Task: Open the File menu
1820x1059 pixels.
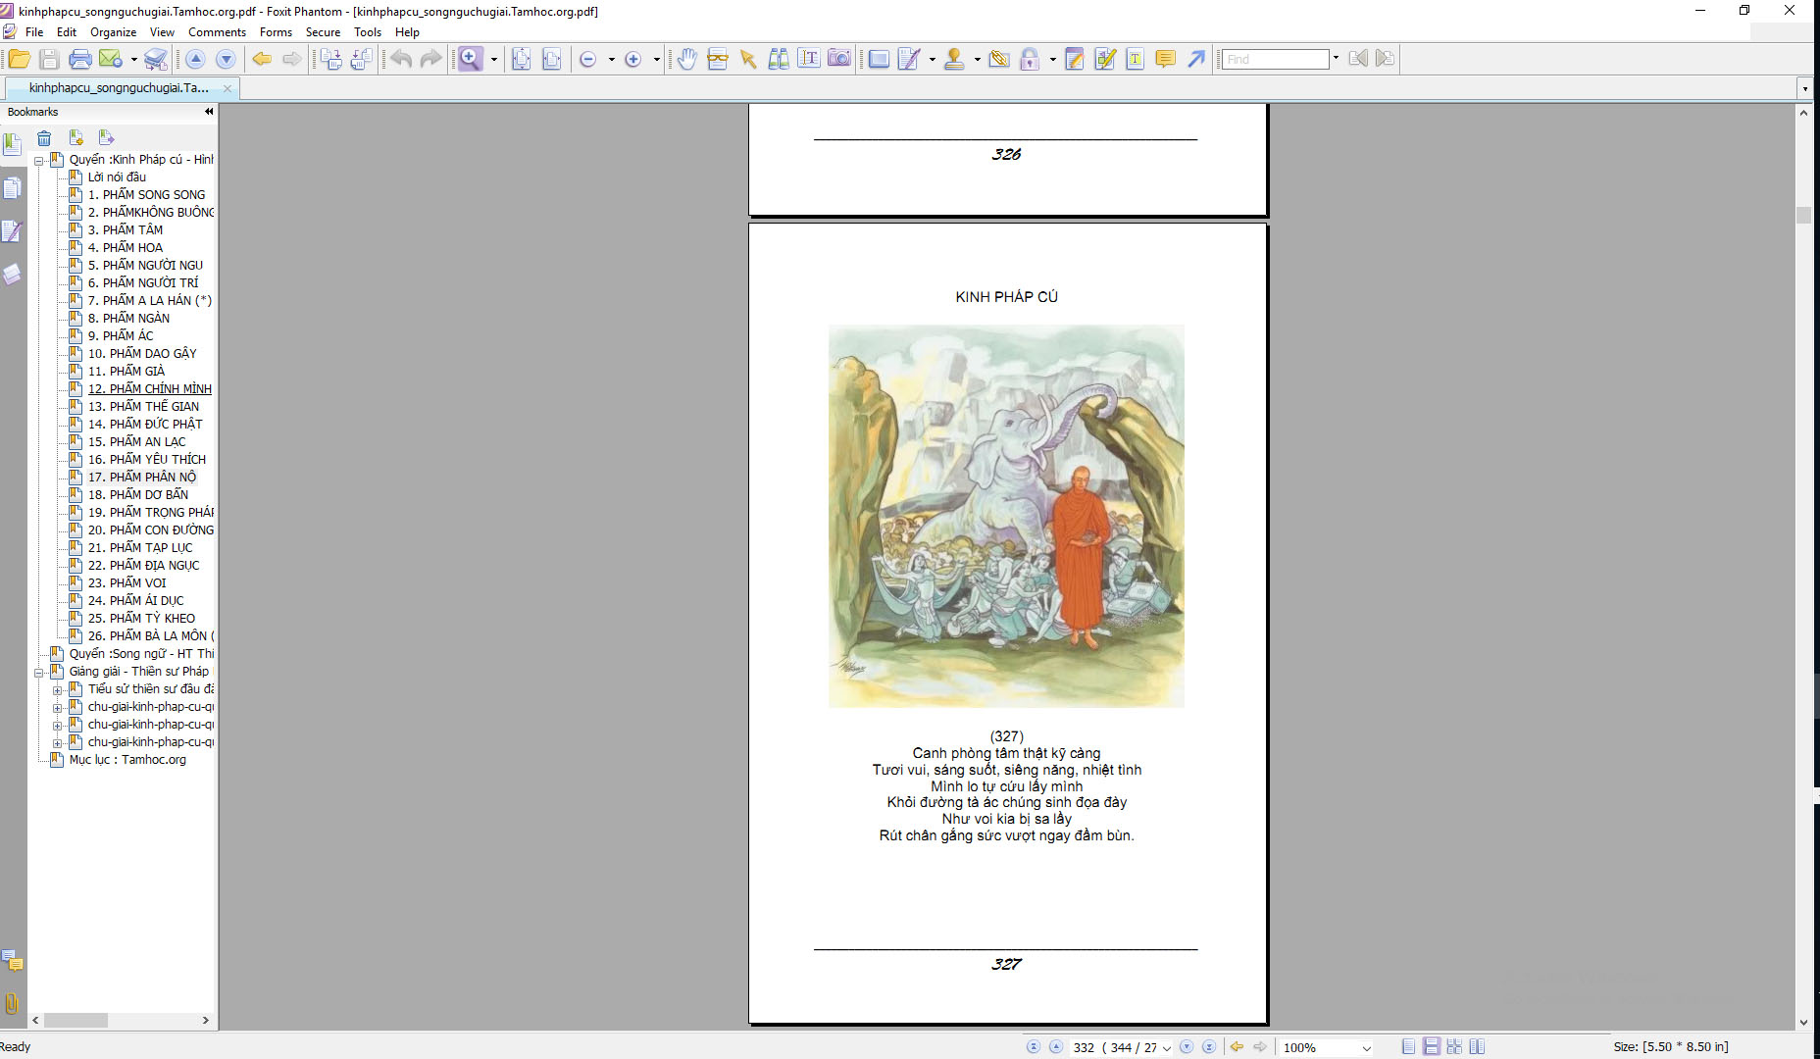Action: (x=34, y=32)
